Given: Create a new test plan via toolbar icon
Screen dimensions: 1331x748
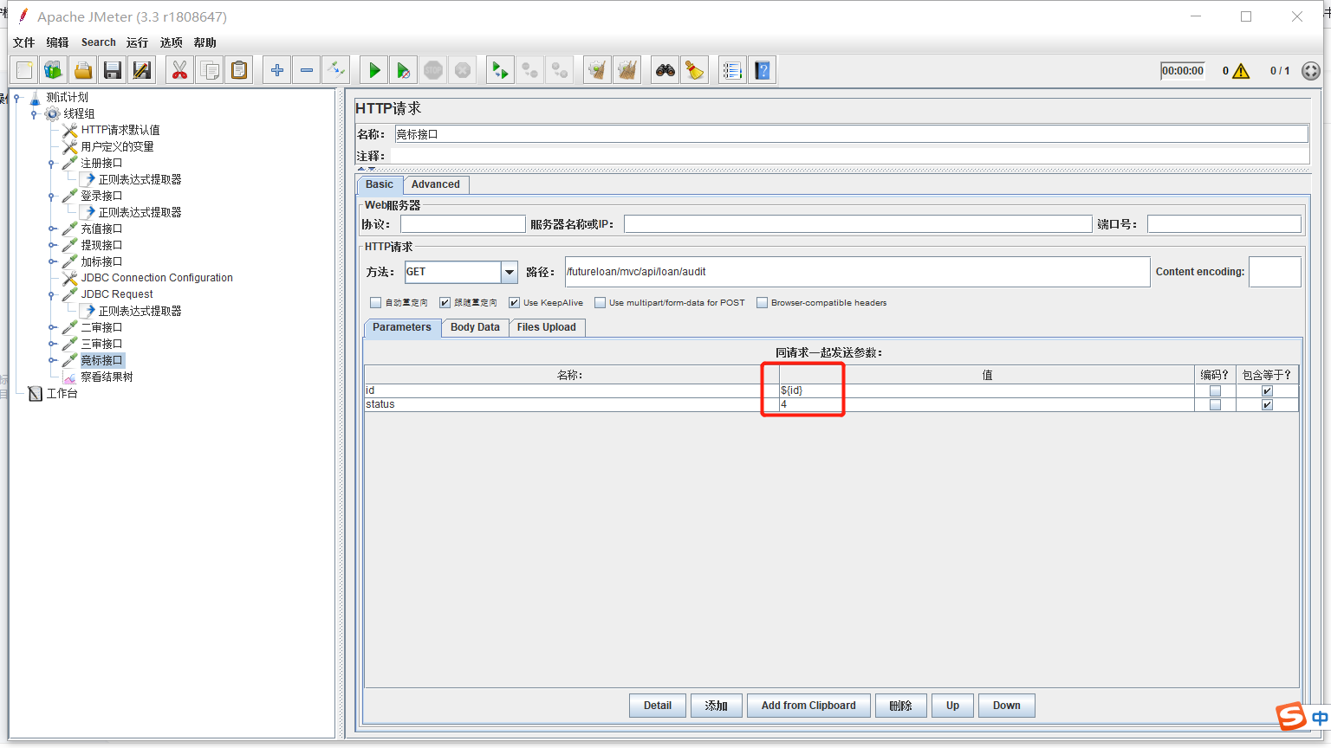Looking at the screenshot, I should [24, 70].
